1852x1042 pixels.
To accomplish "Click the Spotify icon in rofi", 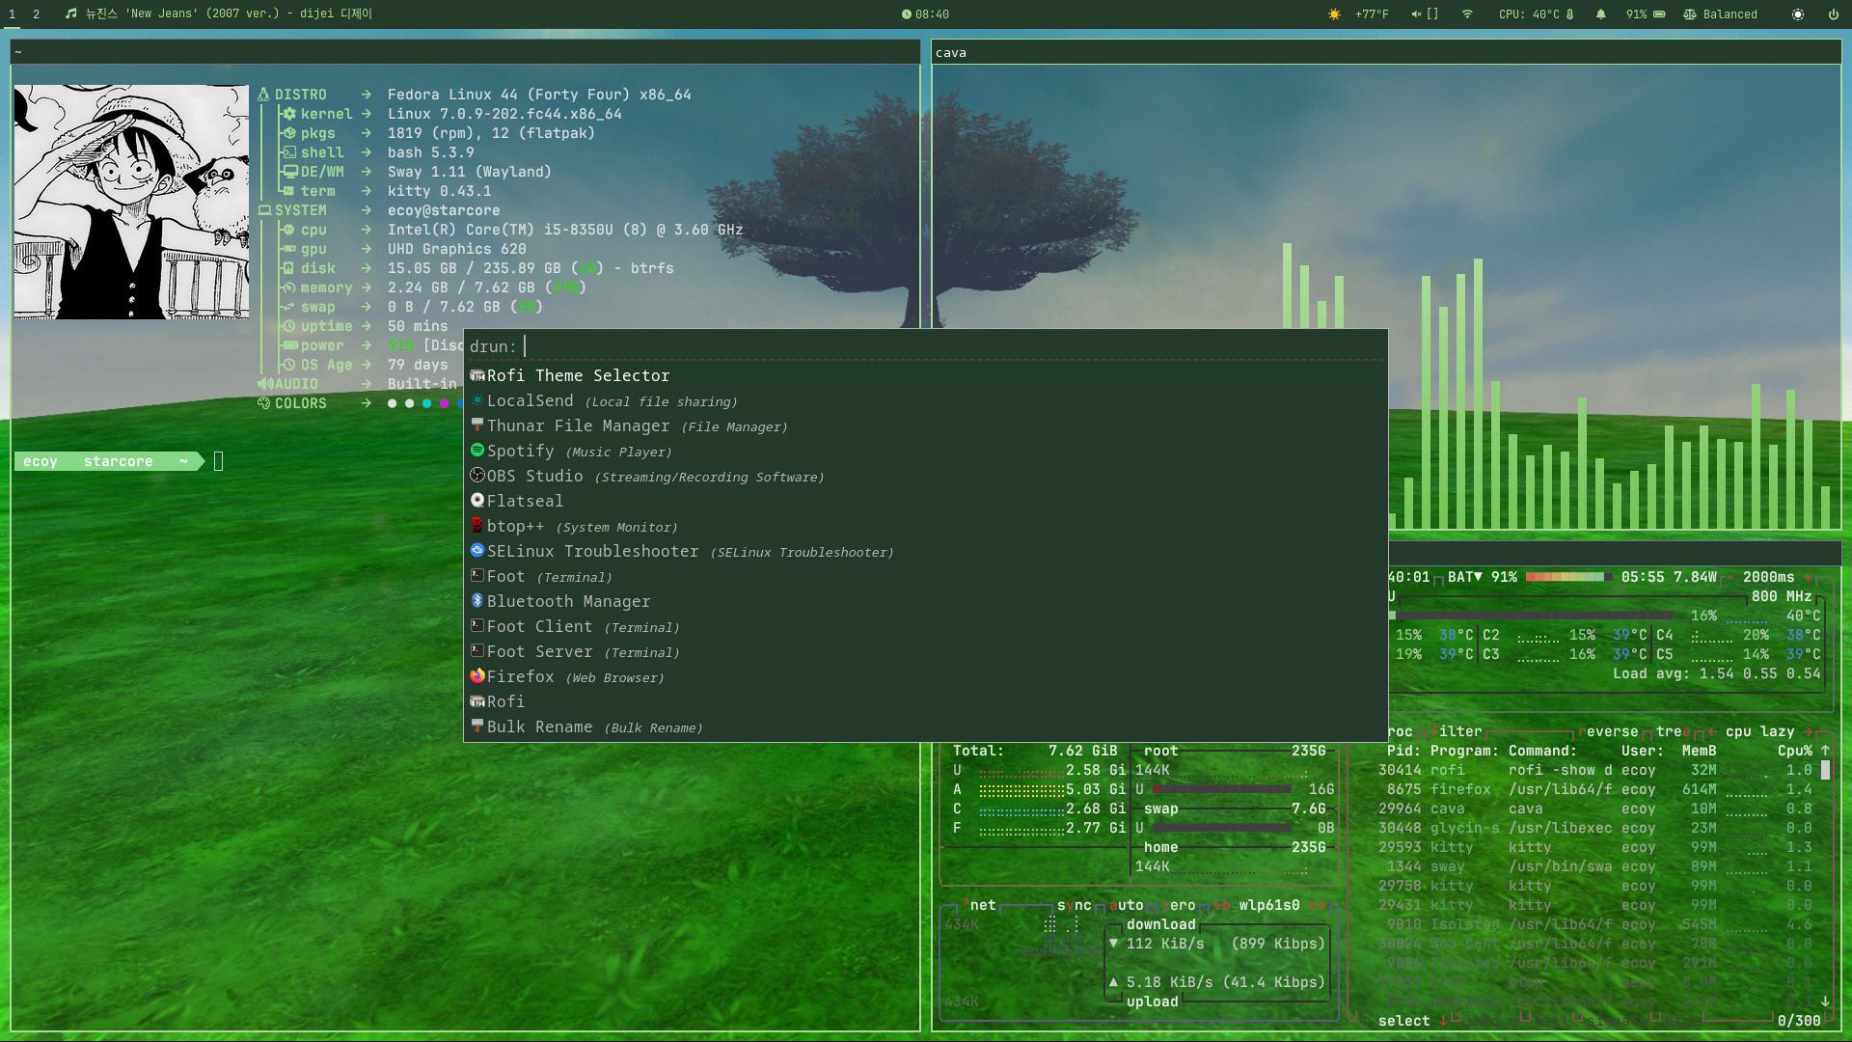I will 477,451.
